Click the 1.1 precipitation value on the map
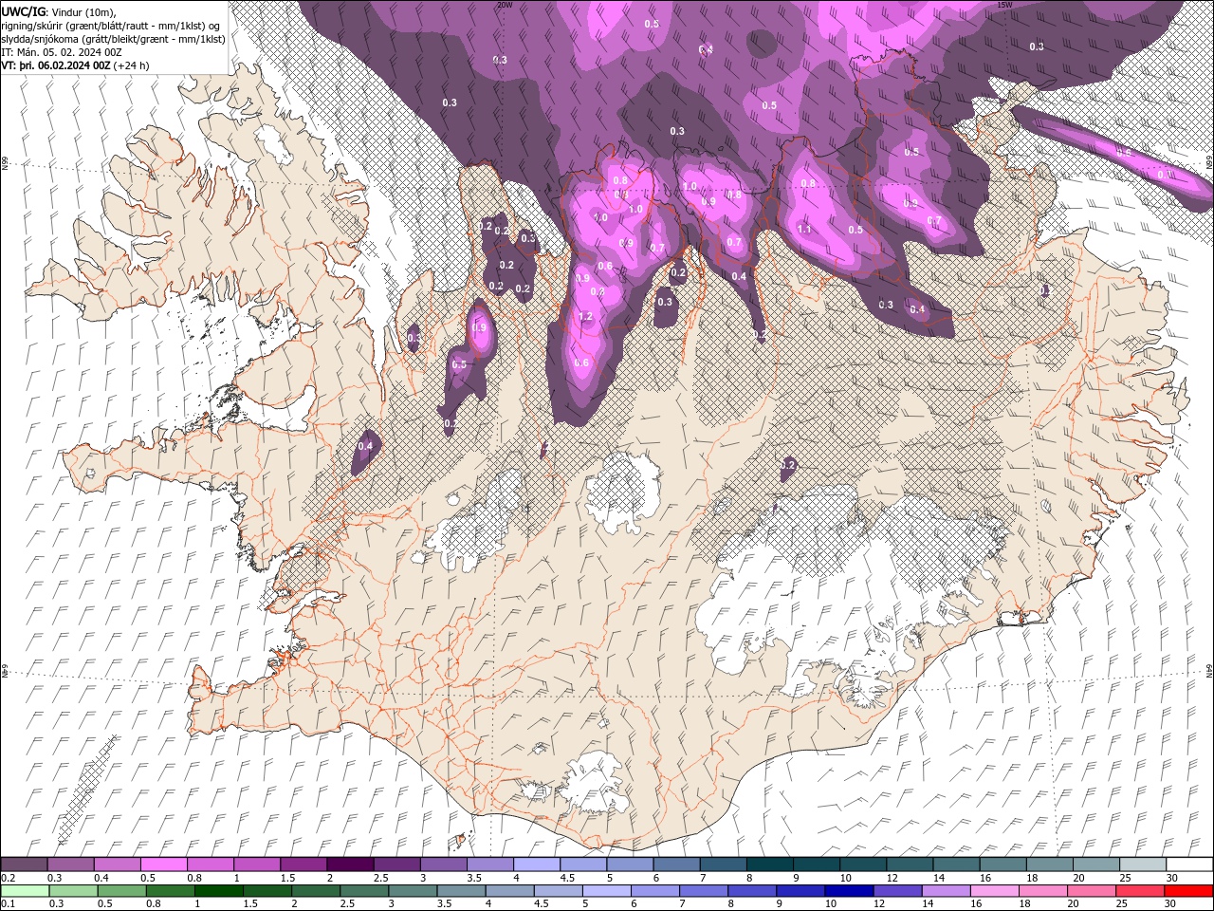 click(804, 229)
